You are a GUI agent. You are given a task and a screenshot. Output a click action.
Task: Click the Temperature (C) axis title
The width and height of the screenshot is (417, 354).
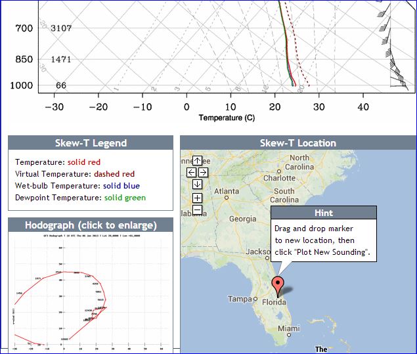click(x=227, y=118)
